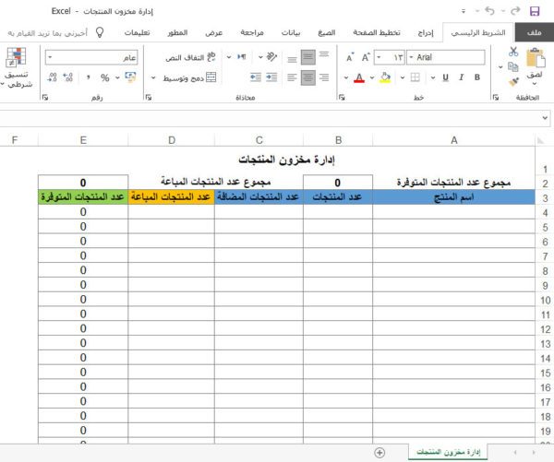
Task: Switch to the مراجعة (Review) tab
Action: tap(252, 33)
